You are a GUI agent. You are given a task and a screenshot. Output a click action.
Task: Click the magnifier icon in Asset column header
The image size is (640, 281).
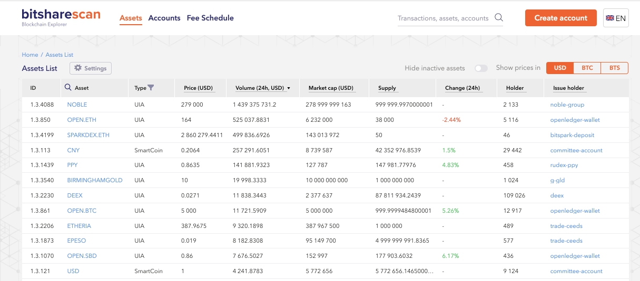(x=68, y=88)
